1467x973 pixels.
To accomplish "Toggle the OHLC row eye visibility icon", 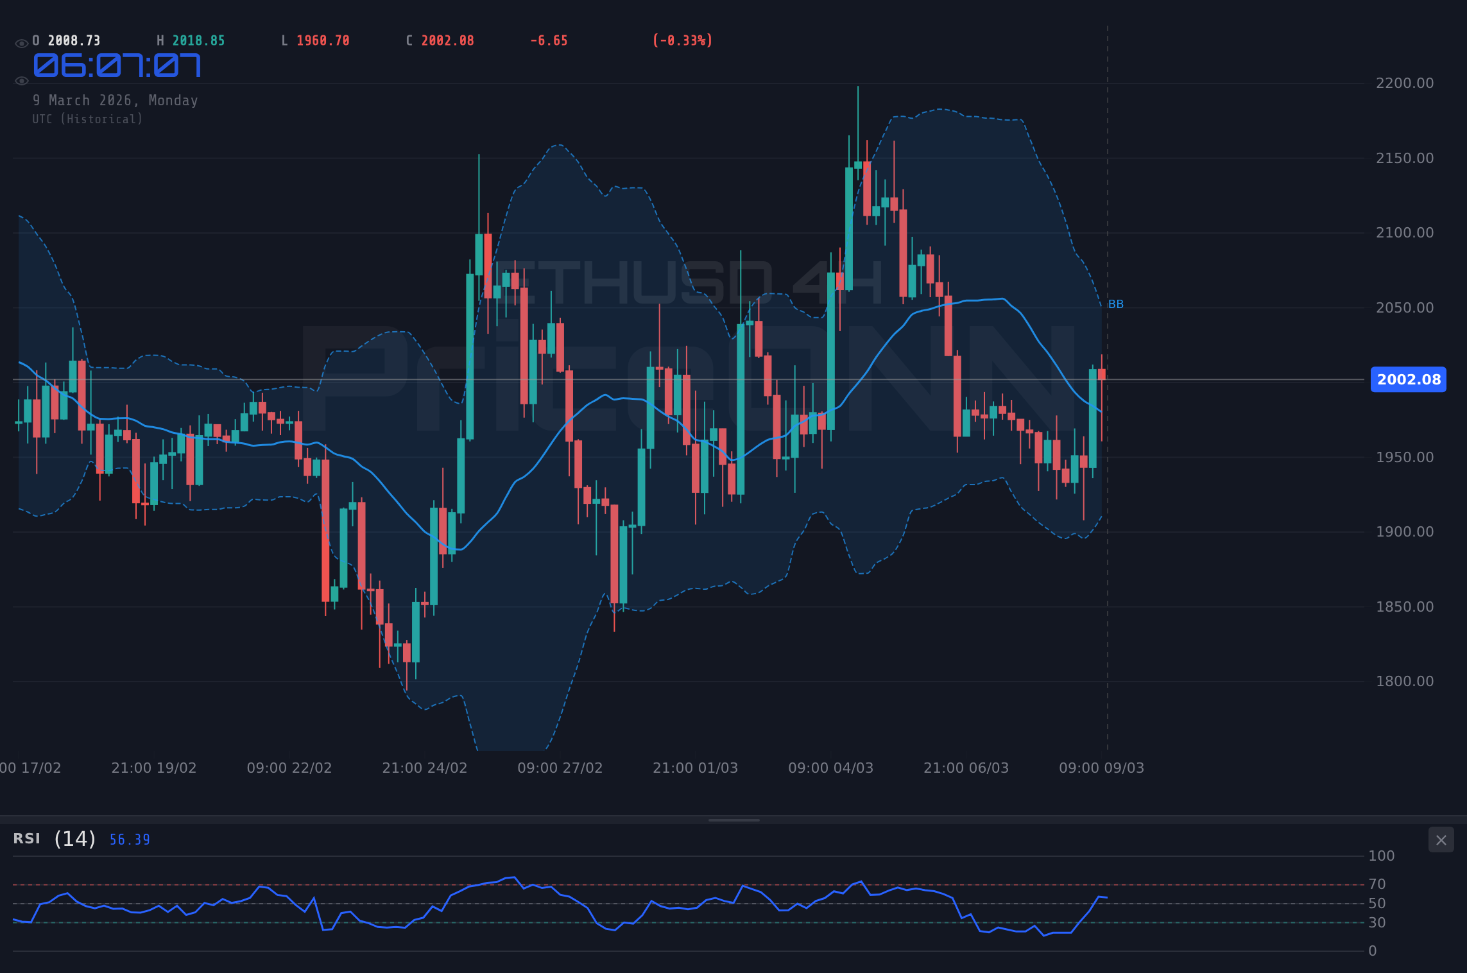I will pyautogui.click(x=21, y=44).
